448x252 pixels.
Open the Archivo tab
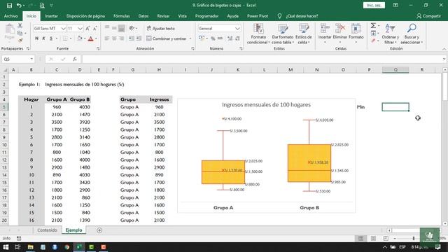pyautogui.click(x=11, y=16)
